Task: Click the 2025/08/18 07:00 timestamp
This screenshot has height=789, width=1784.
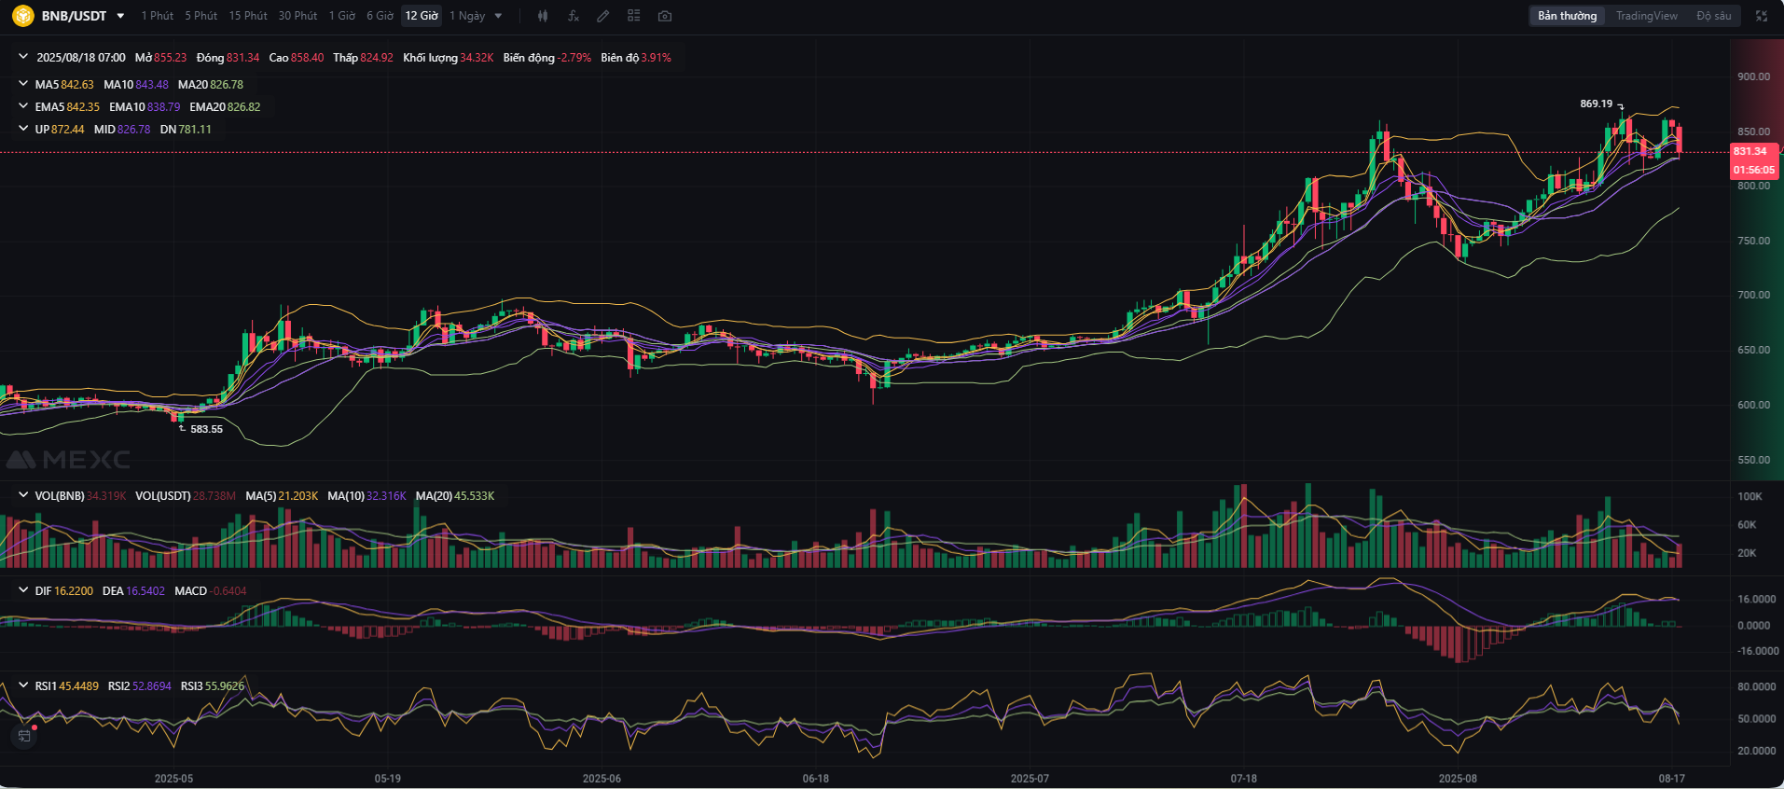Action: tap(81, 57)
